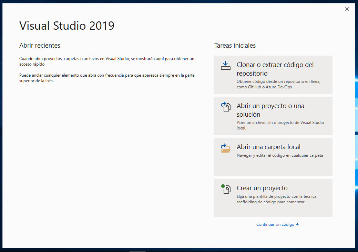Click text 'Elija una plantilla de proyecto'
This screenshot has width=358, height=252.
coord(264,196)
